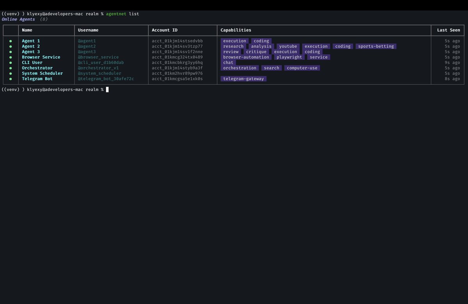Click the 'Online Agents' heading
This screenshot has height=304, width=468.
(x=18, y=19)
